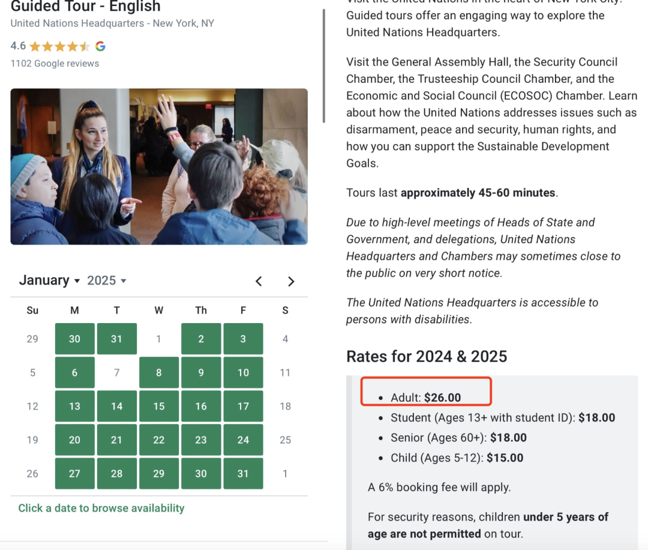Pick January 10 tour date
This screenshot has width=648, height=550.
click(243, 373)
